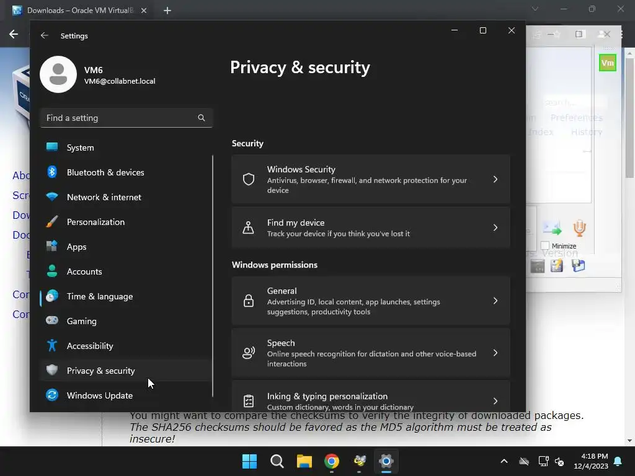
Task: Maximize the Settings window
Action: (482, 30)
